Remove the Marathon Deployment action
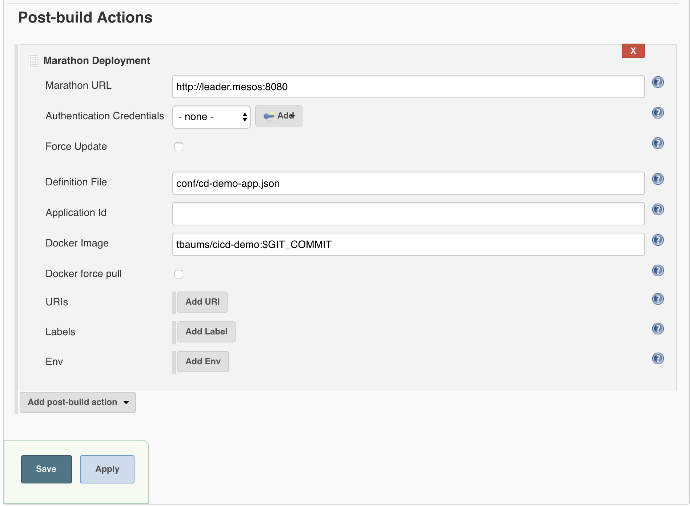Viewport: 690px width, 506px height. (633, 51)
